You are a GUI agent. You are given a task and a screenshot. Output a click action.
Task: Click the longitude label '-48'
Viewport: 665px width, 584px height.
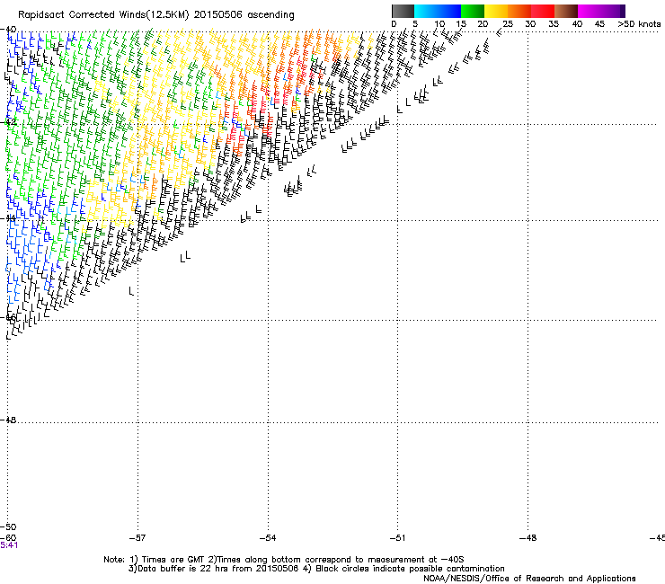[x=528, y=538]
